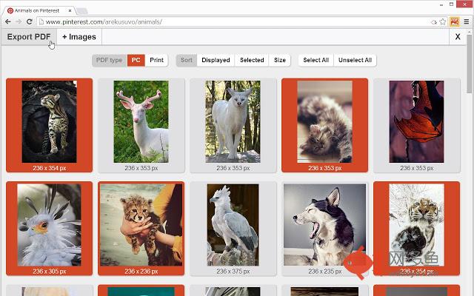
Task: Click the Unselect All button
Action: [x=355, y=60]
